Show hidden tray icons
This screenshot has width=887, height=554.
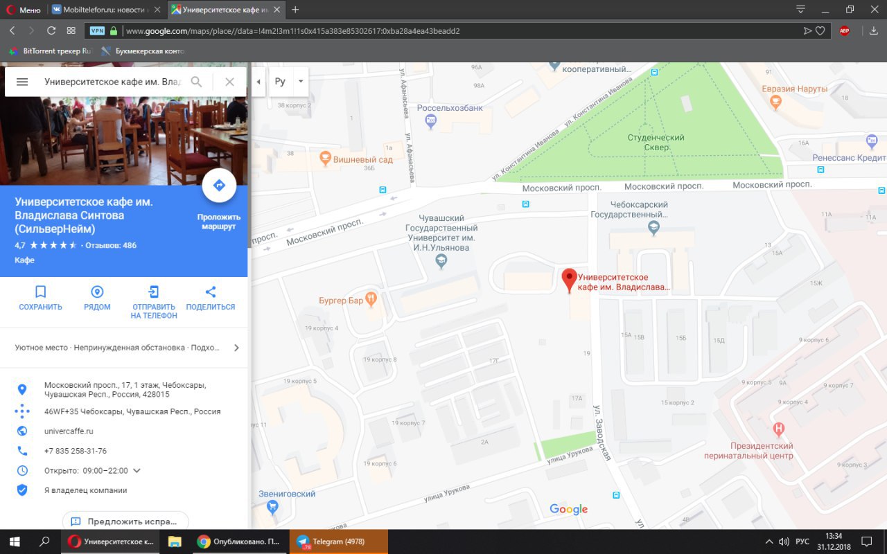(769, 542)
